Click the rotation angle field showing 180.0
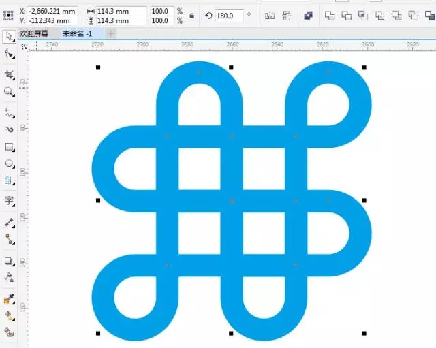The height and width of the screenshot is (348, 436). 229,16
